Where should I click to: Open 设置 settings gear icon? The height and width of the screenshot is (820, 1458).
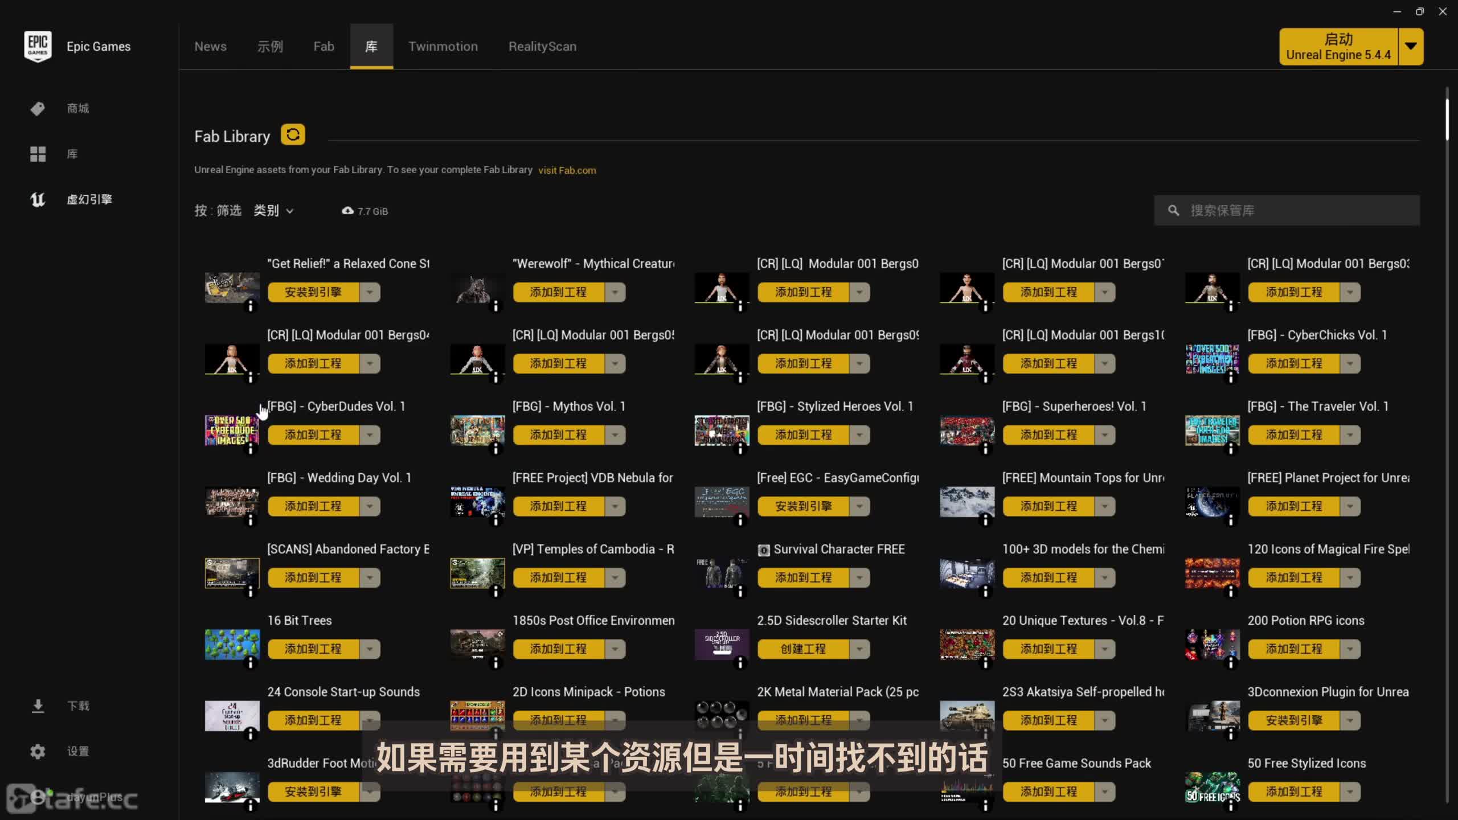click(x=38, y=752)
